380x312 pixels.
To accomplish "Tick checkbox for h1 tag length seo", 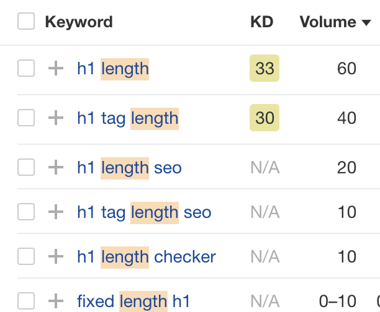I will point(26,212).
